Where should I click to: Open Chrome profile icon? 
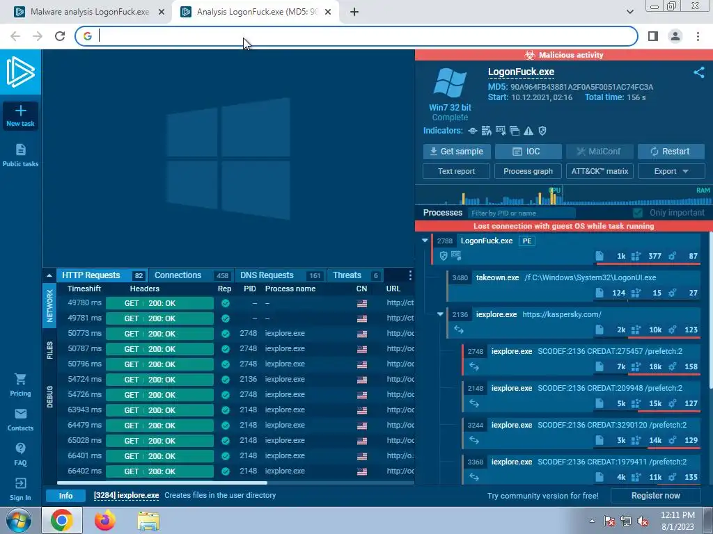pyautogui.click(x=675, y=36)
